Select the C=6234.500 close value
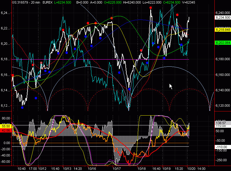 172,2
